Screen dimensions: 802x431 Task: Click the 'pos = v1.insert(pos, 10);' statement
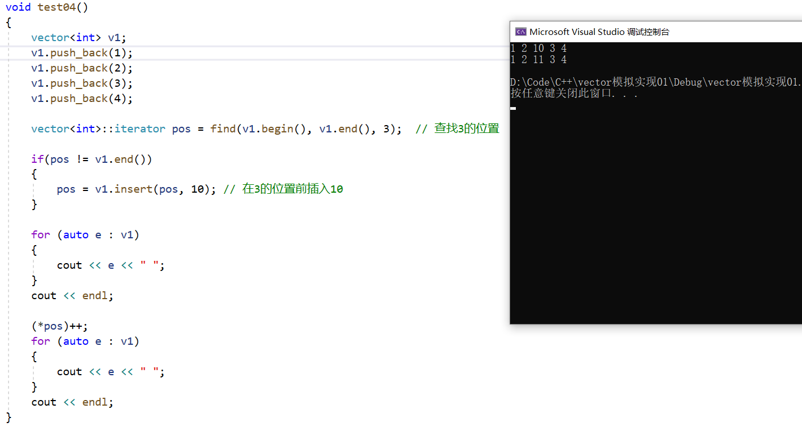pyautogui.click(x=137, y=189)
